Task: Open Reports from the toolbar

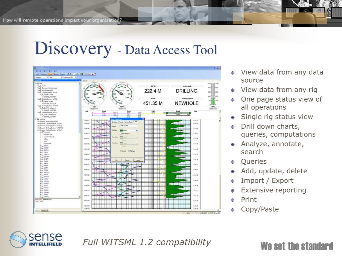Action: 62,74
